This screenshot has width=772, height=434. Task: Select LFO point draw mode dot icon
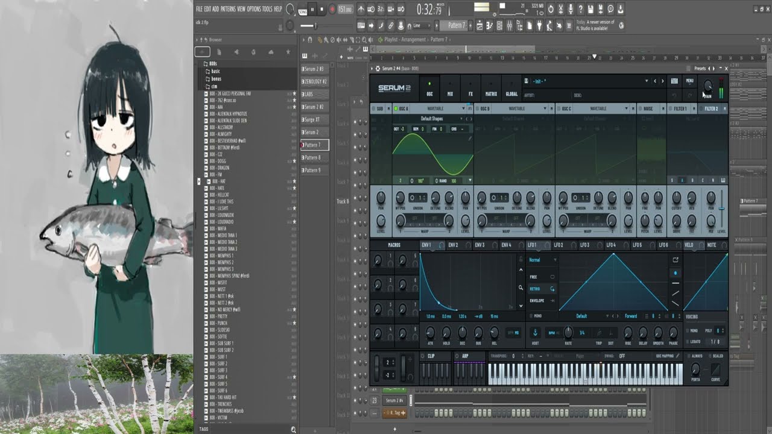tap(675, 273)
